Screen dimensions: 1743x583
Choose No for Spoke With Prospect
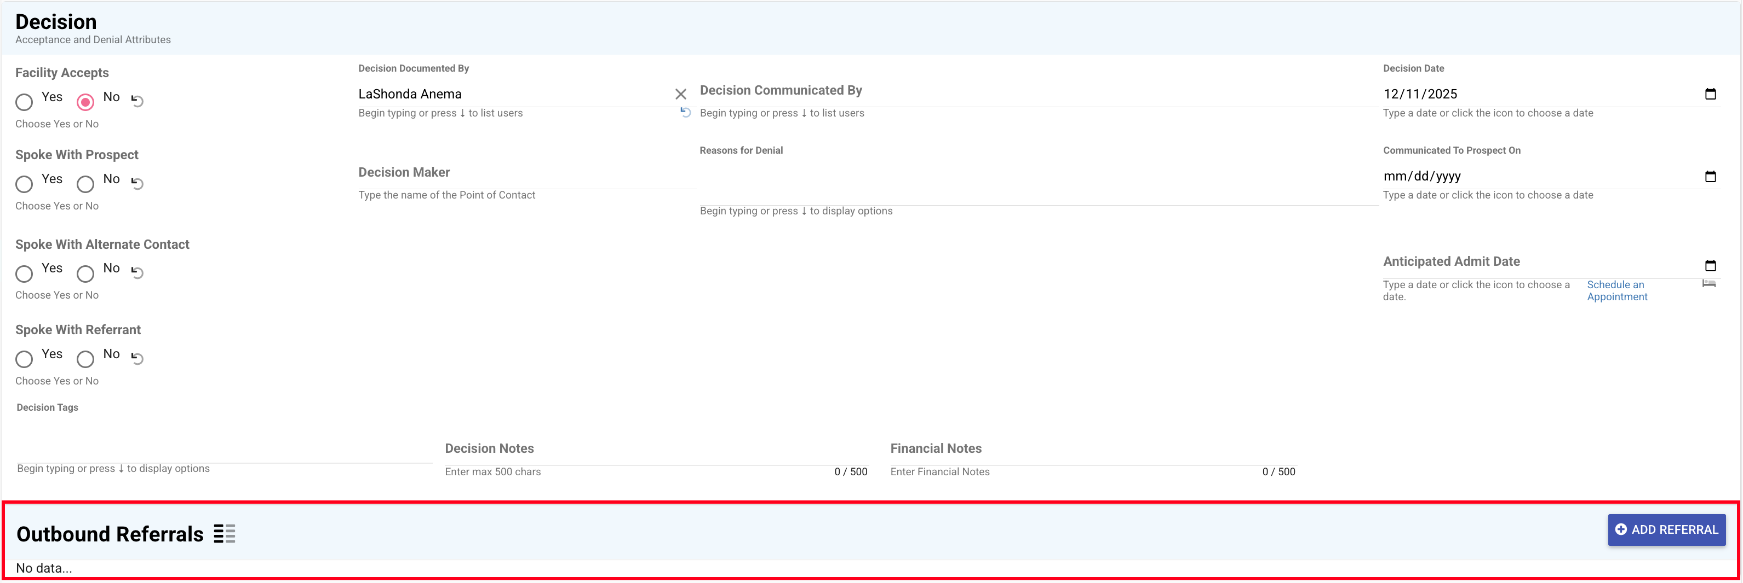[x=85, y=184]
